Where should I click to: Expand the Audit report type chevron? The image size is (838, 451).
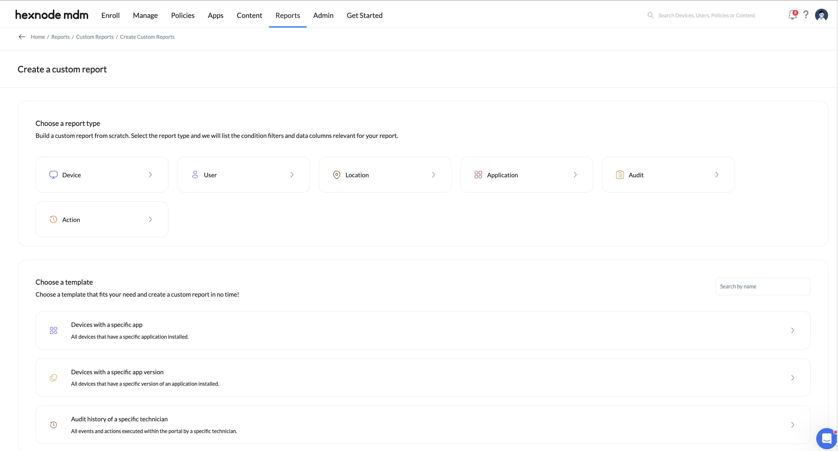pos(717,175)
